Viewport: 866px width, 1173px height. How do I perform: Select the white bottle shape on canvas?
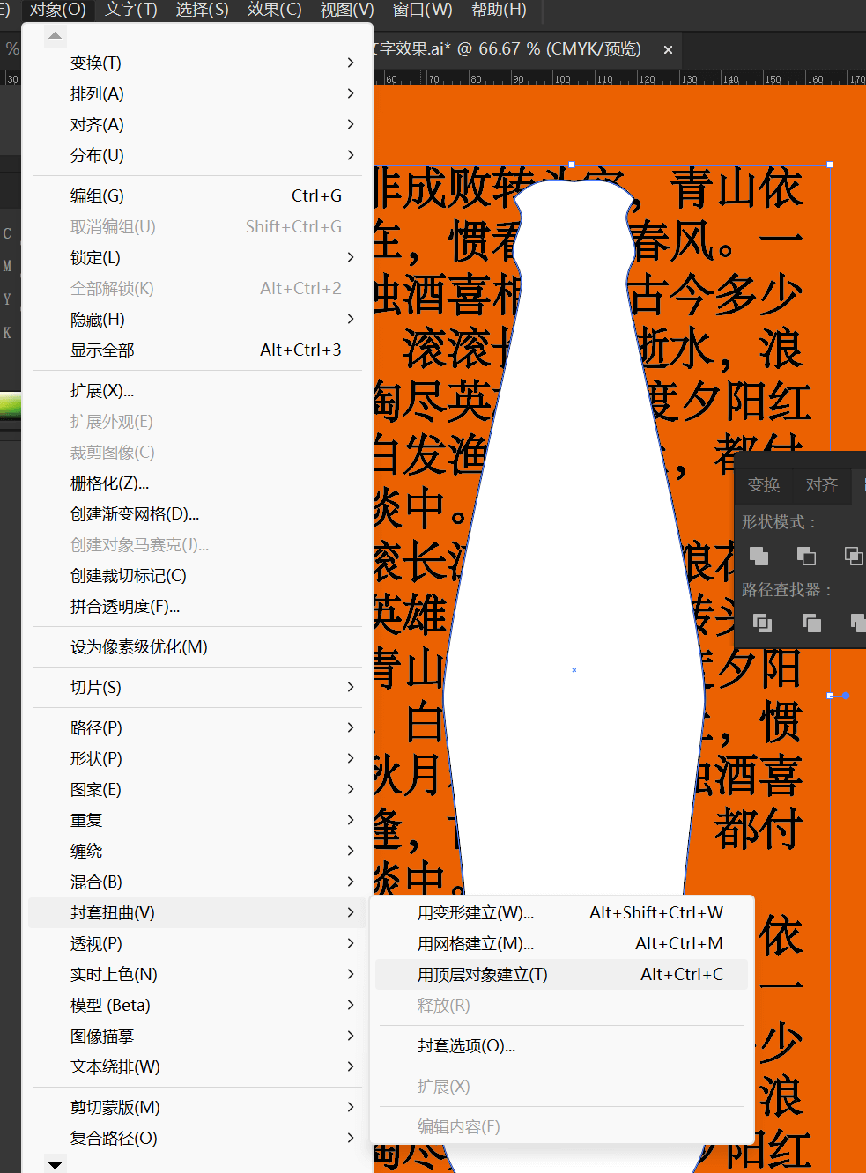point(573,528)
